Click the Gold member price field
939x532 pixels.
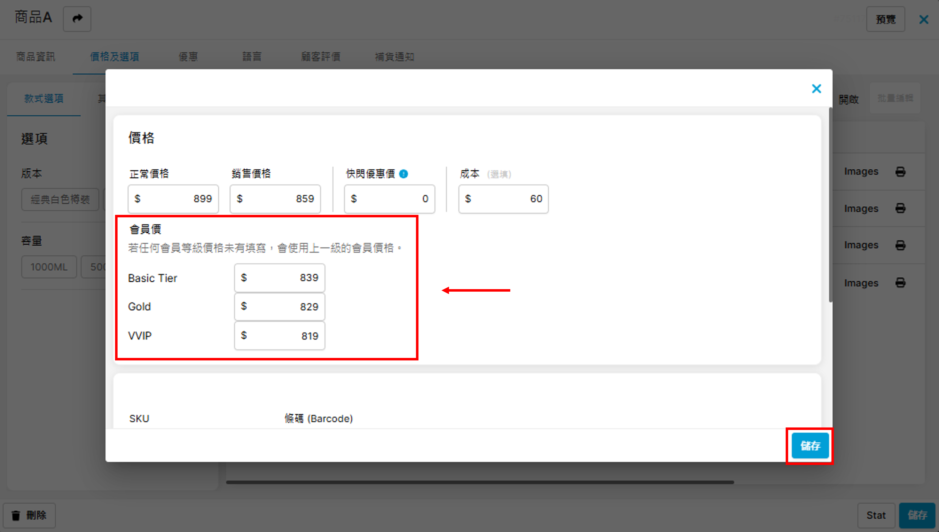[x=279, y=307]
